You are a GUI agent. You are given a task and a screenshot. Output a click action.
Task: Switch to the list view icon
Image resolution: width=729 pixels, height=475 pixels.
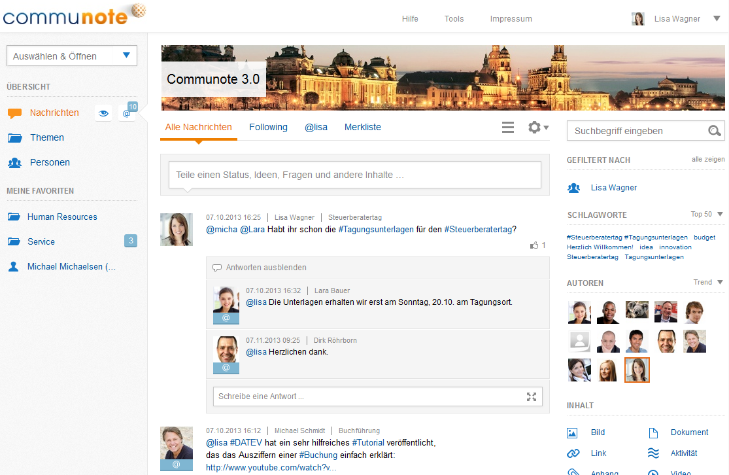[508, 127]
